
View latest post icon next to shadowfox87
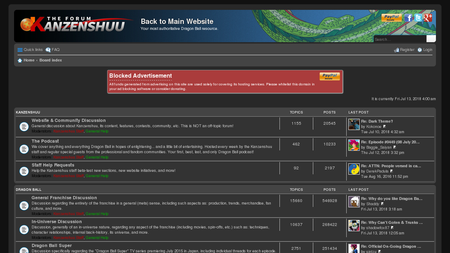point(392,228)
